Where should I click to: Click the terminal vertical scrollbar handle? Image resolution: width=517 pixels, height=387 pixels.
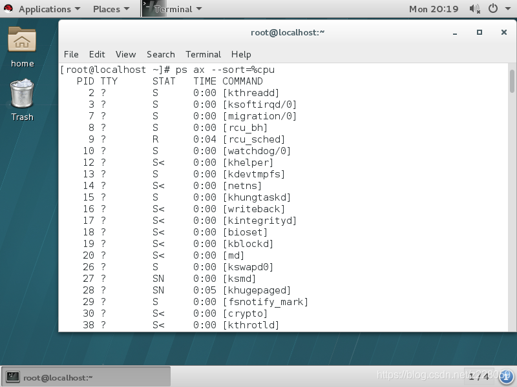click(x=512, y=81)
